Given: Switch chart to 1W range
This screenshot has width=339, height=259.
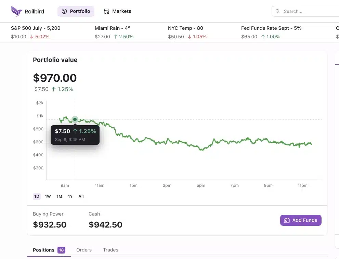Looking at the screenshot, I should coord(48,196).
